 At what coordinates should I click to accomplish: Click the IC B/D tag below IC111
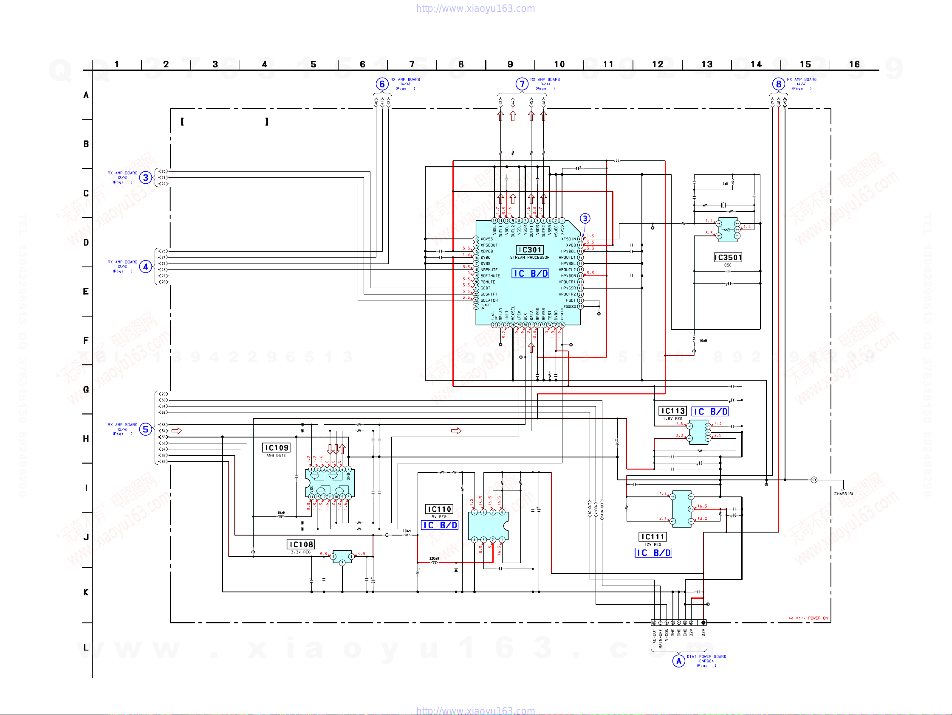[x=653, y=553]
